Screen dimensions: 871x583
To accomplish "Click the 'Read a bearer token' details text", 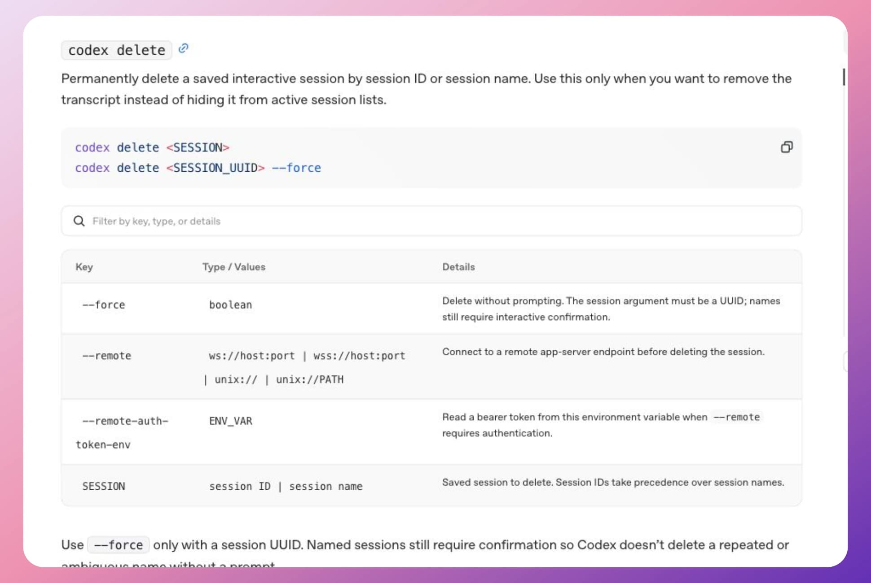I will point(602,425).
